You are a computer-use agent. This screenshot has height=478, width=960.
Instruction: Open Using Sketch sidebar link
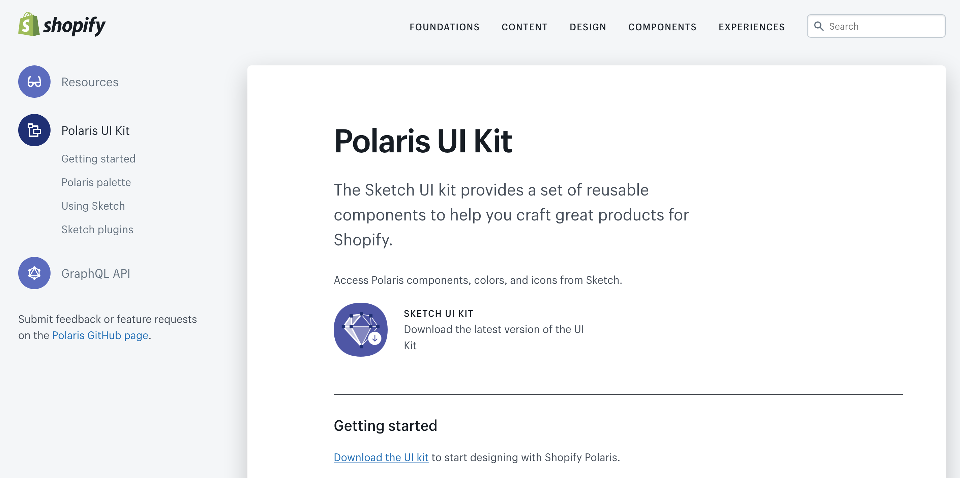point(93,206)
